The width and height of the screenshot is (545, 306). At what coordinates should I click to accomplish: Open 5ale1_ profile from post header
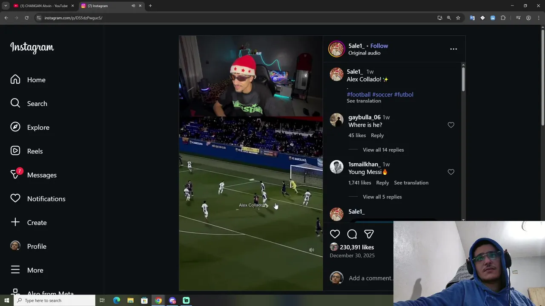click(x=356, y=46)
